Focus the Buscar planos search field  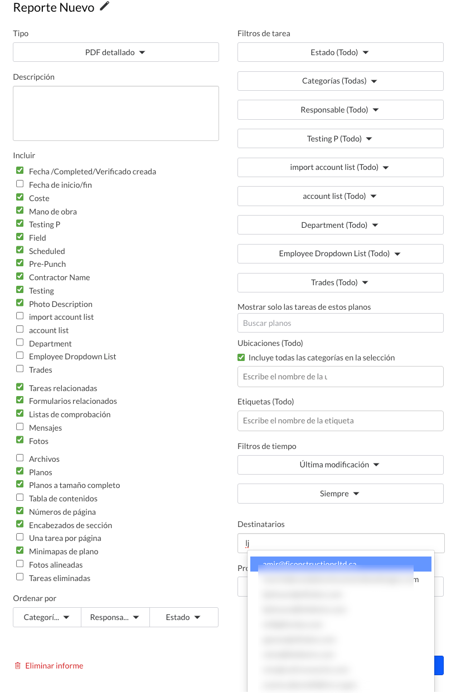340,323
